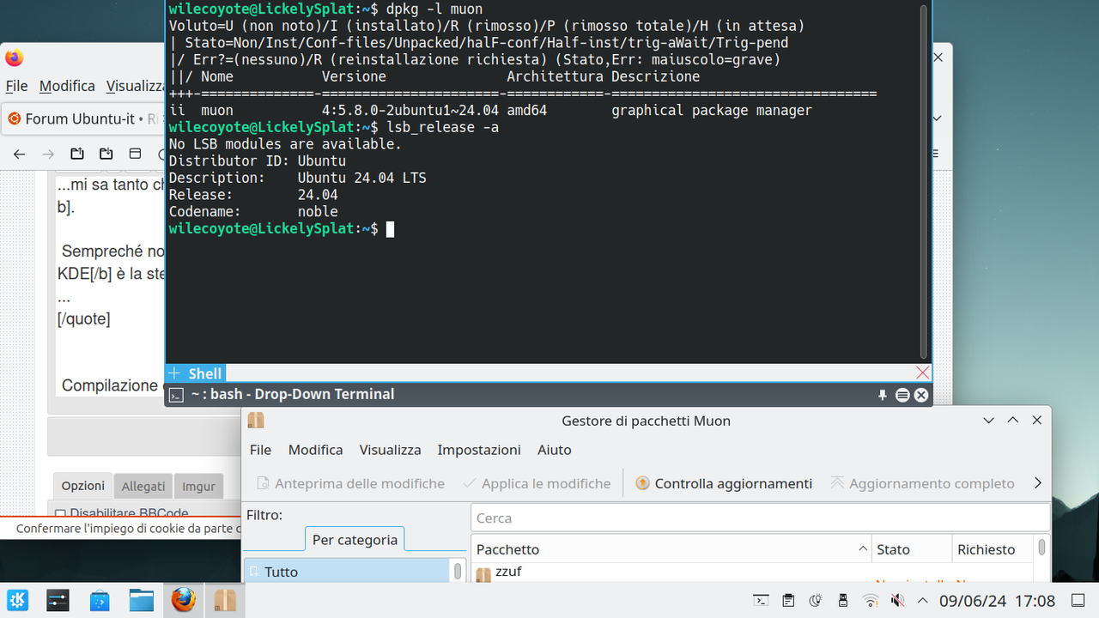Click the terminal icon in system tray
The height and width of the screenshot is (618, 1099).
pyautogui.click(x=761, y=601)
